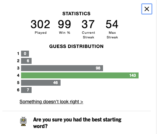Click row label 4 in guess distribution
157x134 pixels.
(18, 75)
